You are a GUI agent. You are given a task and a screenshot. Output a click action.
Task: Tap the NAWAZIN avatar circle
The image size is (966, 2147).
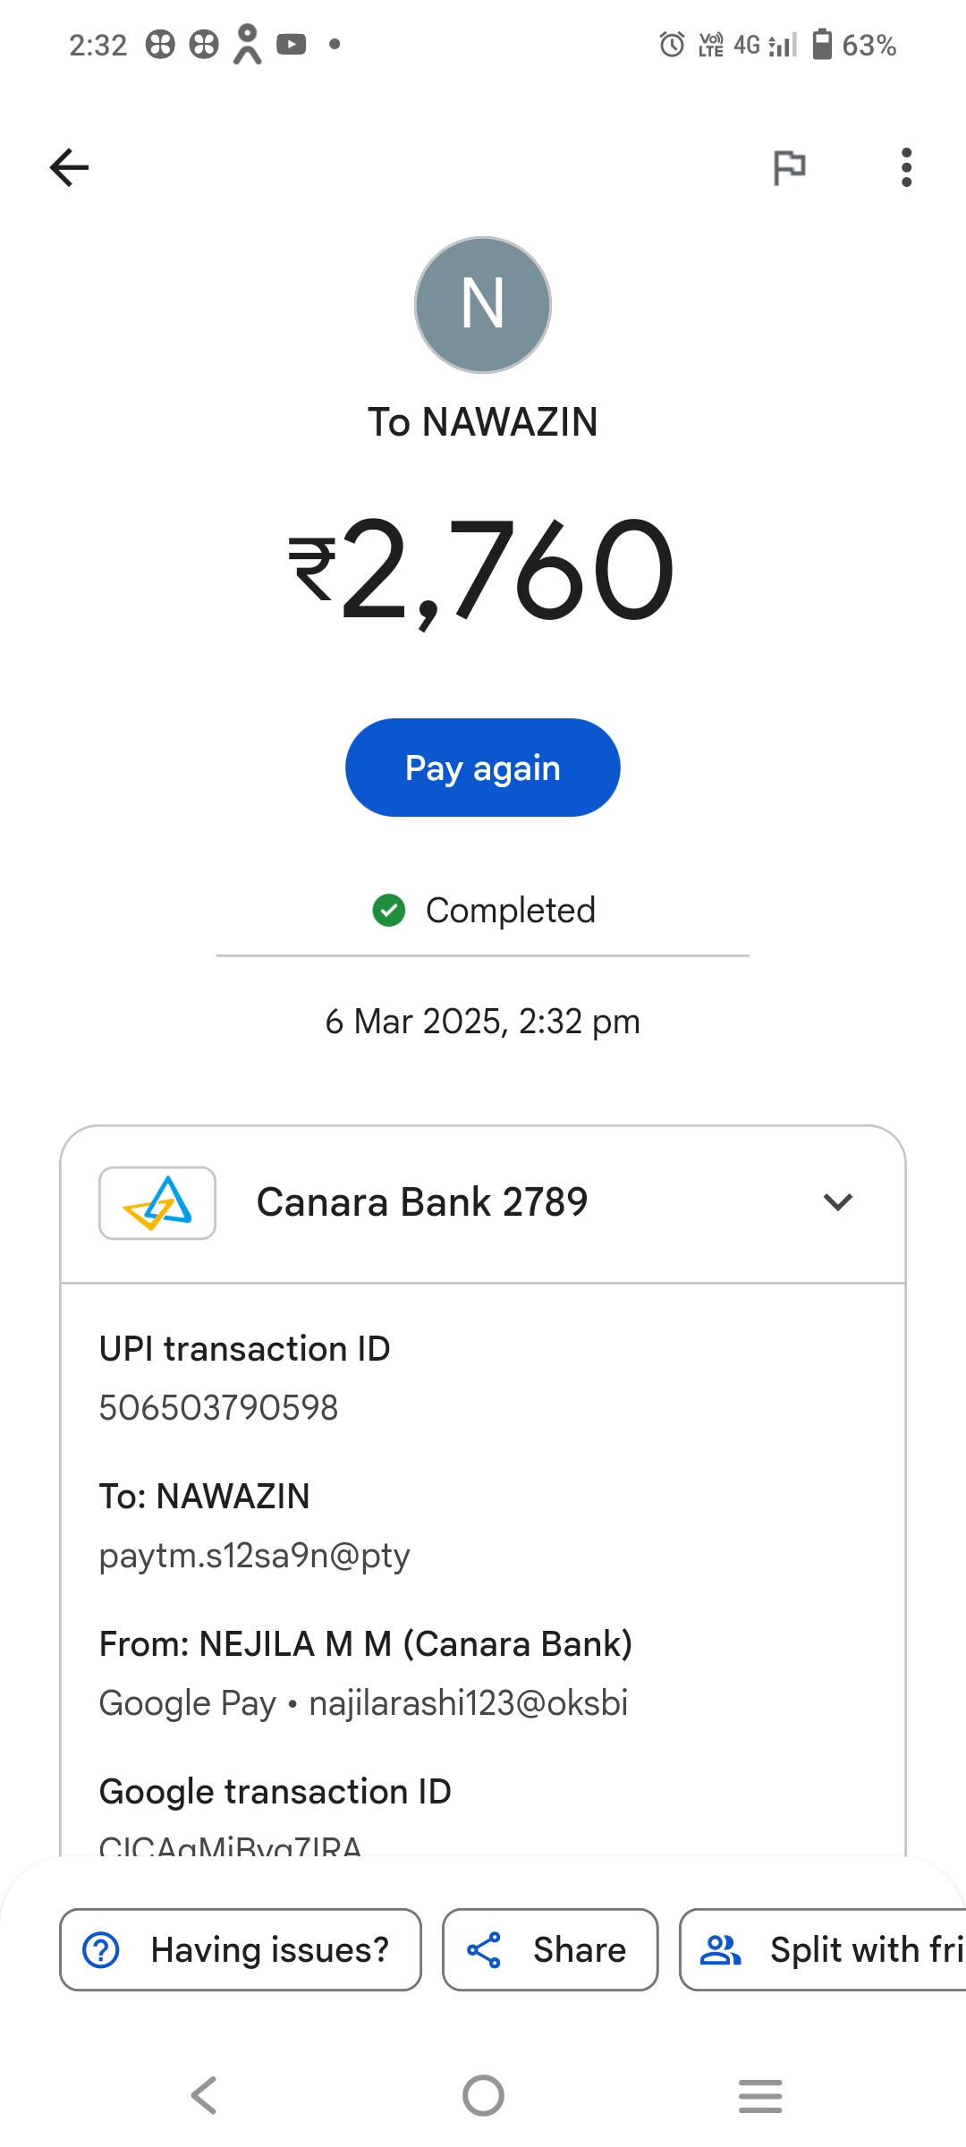pos(483,305)
